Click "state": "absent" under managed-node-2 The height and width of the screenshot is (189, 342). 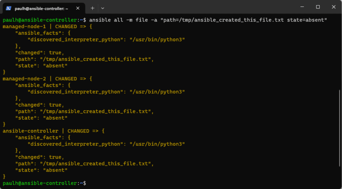pos(41,118)
